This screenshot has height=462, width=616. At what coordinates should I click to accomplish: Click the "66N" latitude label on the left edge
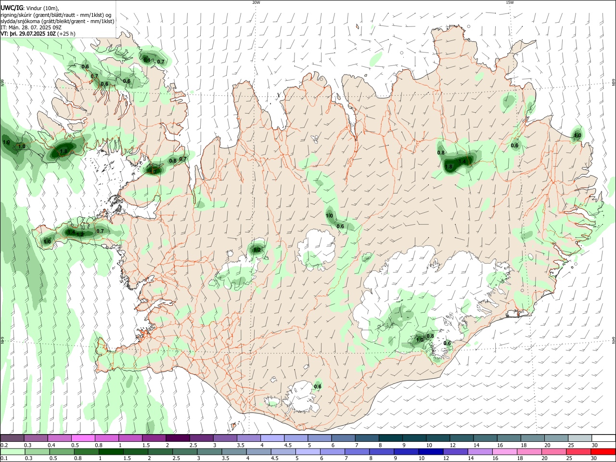2,83
